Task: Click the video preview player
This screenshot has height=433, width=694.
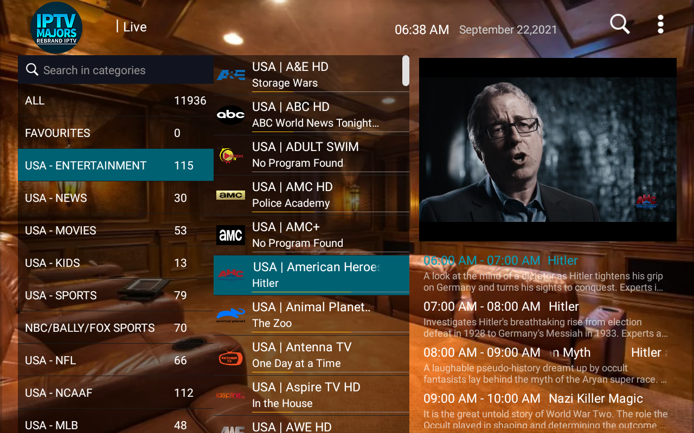Action: [548, 149]
